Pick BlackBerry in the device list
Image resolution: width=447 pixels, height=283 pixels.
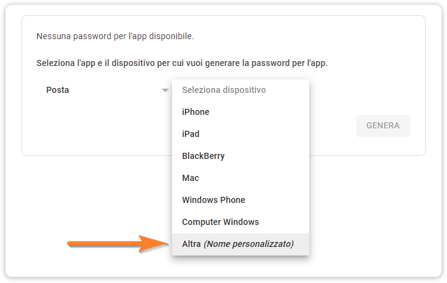point(203,156)
